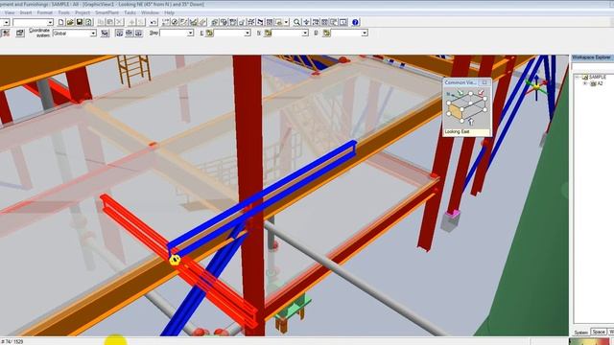Toggle PinPoint display icon at ribbon start
Viewport: 614px width, 345px height.
6,34
